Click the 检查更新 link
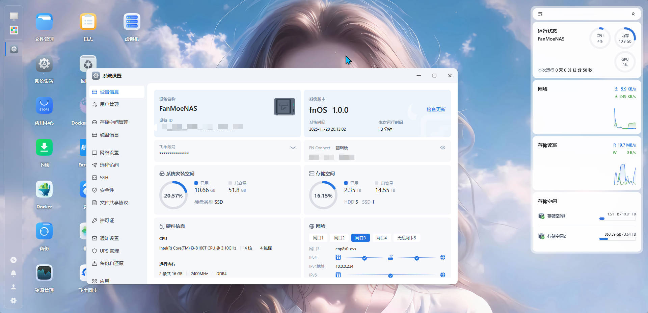 436,109
